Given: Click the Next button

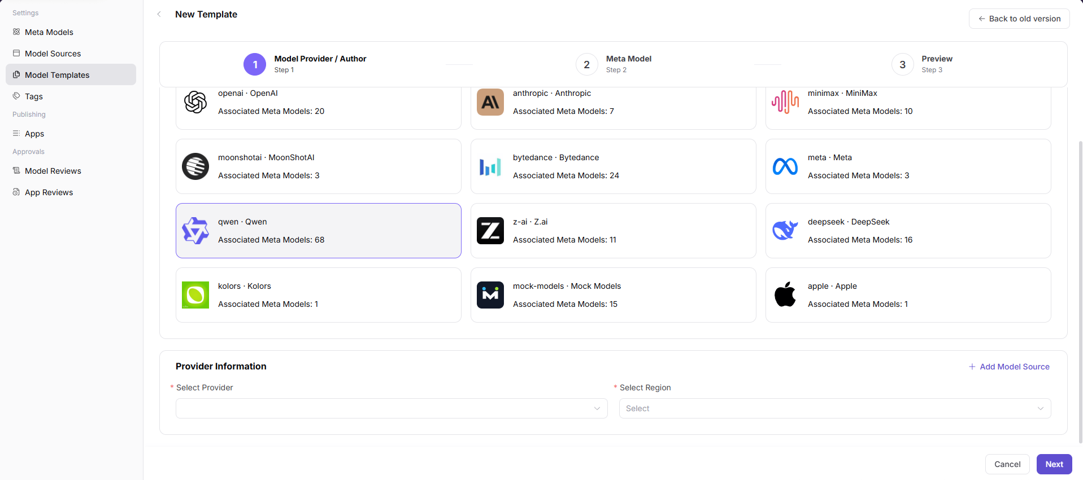Looking at the screenshot, I should click(1054, 464).
